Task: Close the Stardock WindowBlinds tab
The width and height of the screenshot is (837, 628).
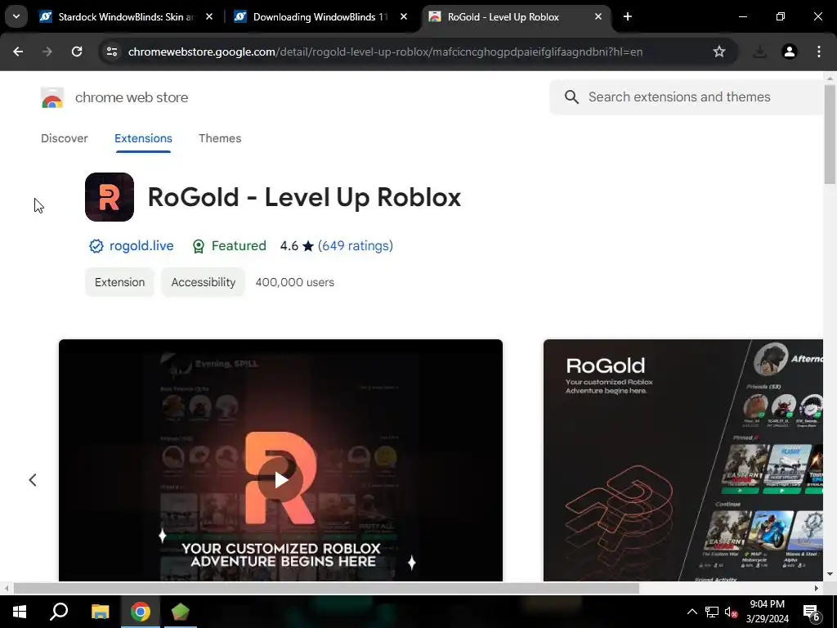Action: [x=209, y=17]
